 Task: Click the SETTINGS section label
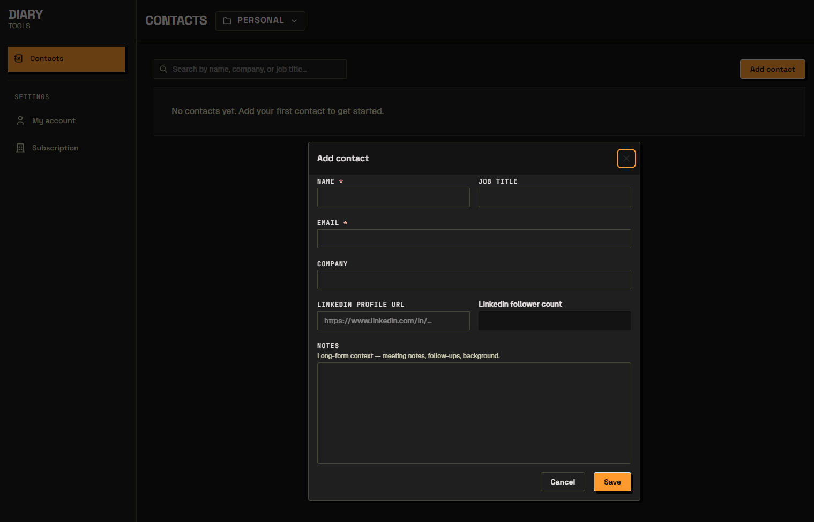32,97
